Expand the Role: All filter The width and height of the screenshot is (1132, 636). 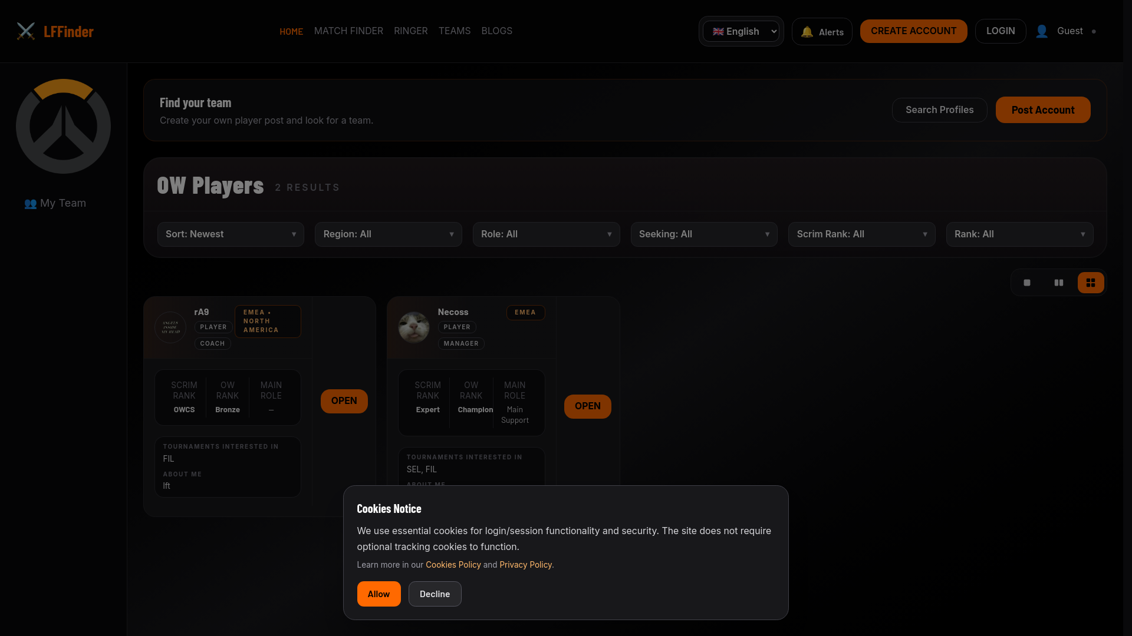[x=547, y=234]
